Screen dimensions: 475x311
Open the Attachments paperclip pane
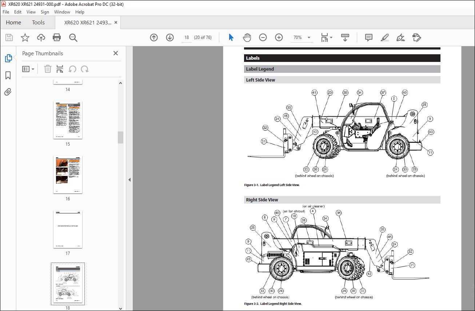(8, 92)
